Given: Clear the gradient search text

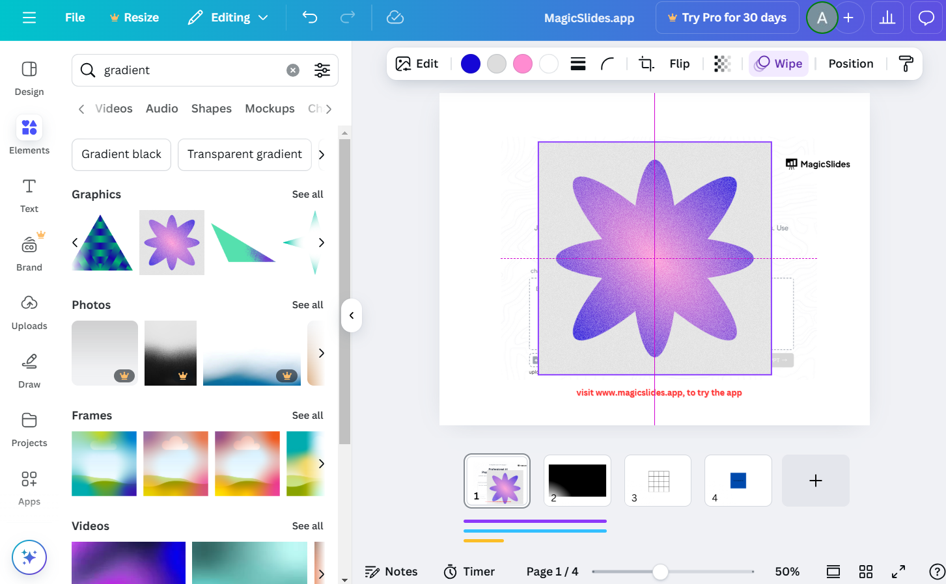Looking at the screenshot, I should pyautogui.click(x=293, y=70).
